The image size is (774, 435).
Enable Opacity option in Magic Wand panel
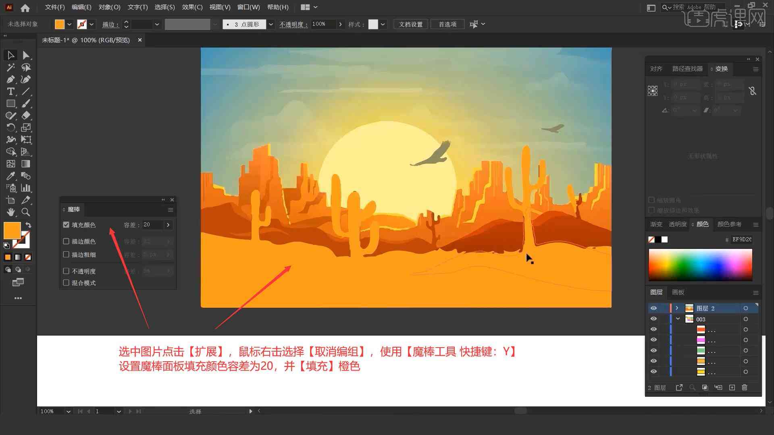point(67,270)
